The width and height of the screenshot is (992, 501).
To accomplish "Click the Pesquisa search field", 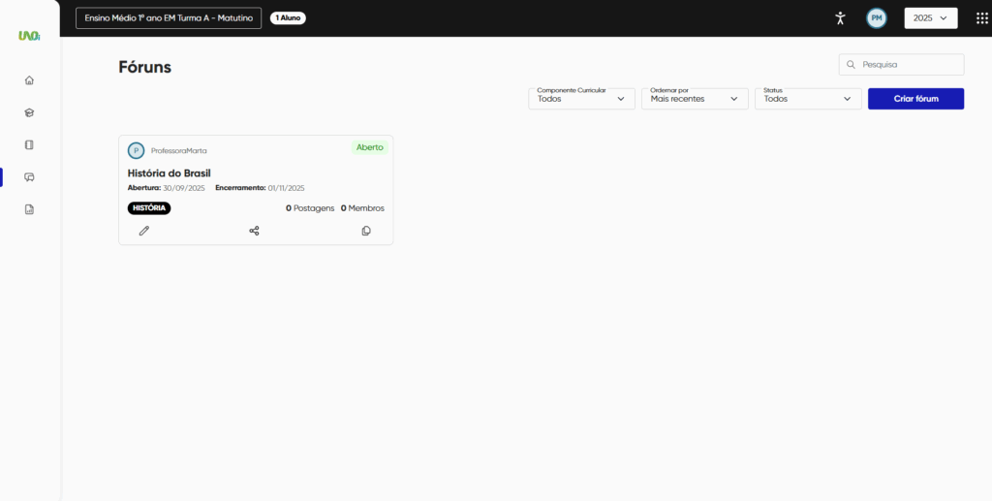I will coord(908,65).
